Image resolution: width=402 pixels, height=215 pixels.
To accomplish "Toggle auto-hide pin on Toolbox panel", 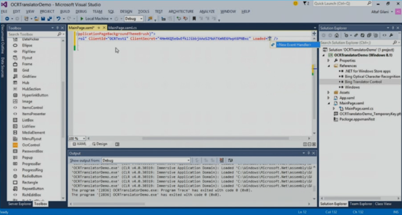I will tap(57, 28).
